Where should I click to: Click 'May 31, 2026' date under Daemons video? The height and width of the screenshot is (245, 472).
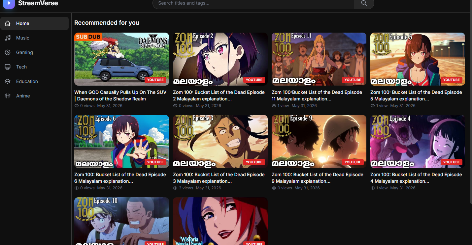tap(110, 106)
